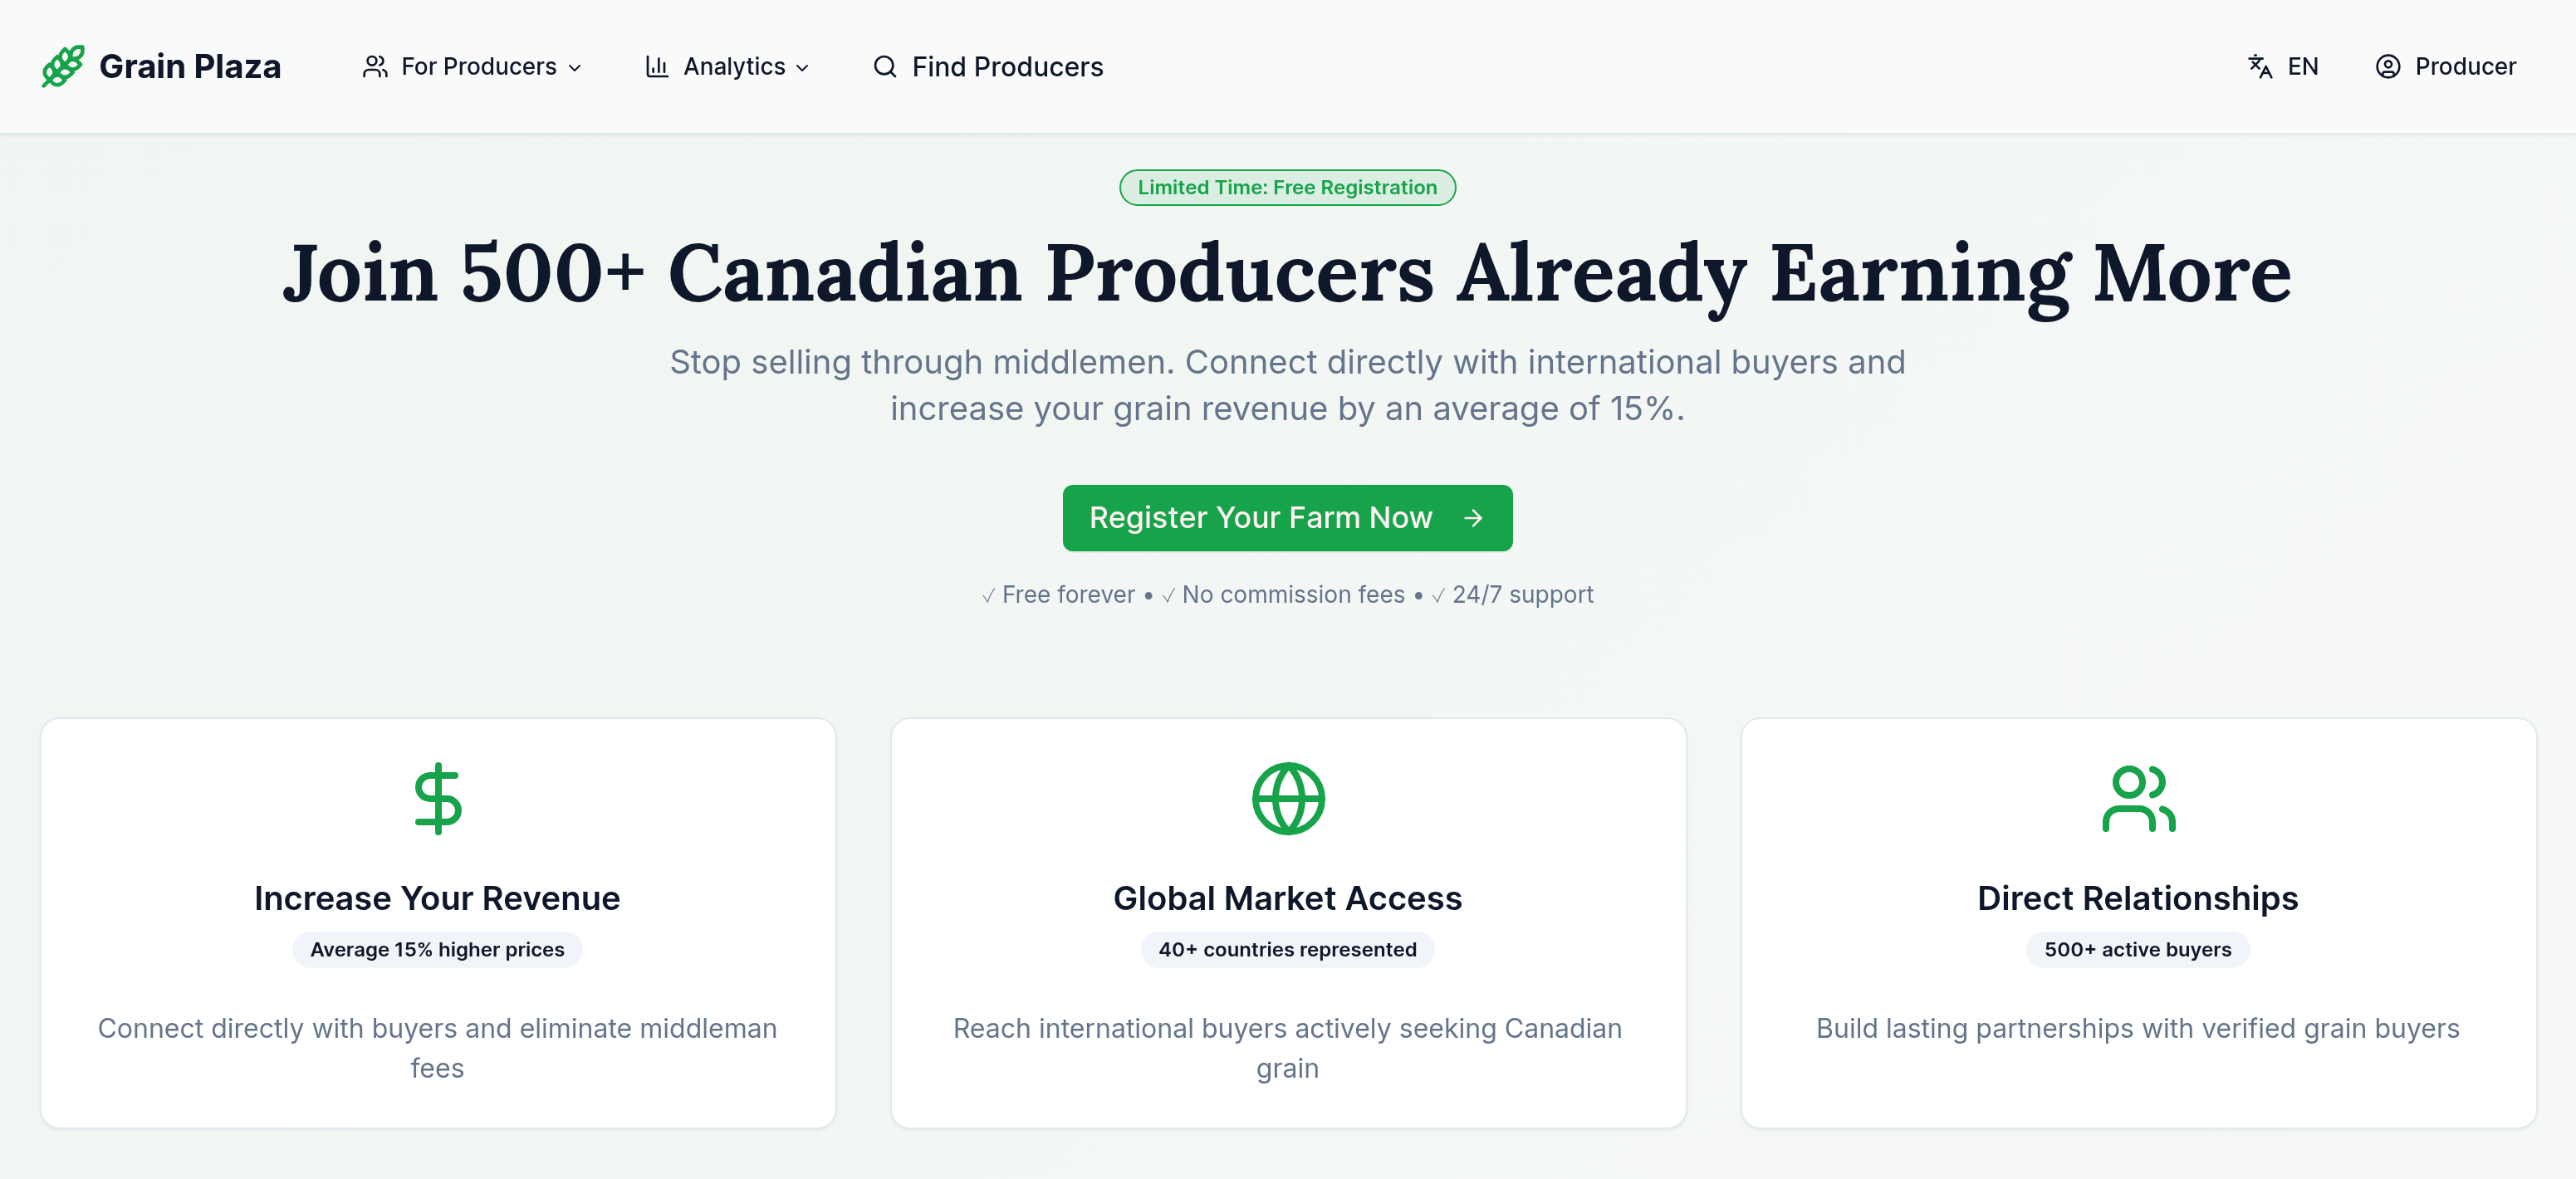Click the Direct Relationships users icon
Screen dimensions: 2576x1179
(2138, 798)
